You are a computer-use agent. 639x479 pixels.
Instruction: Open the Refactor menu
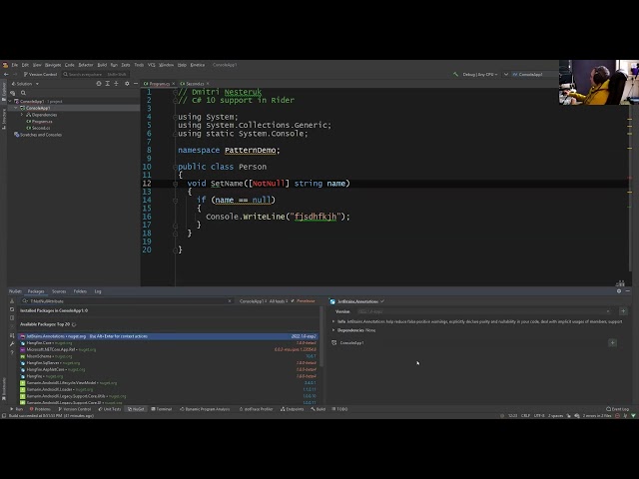coord(86,65)
